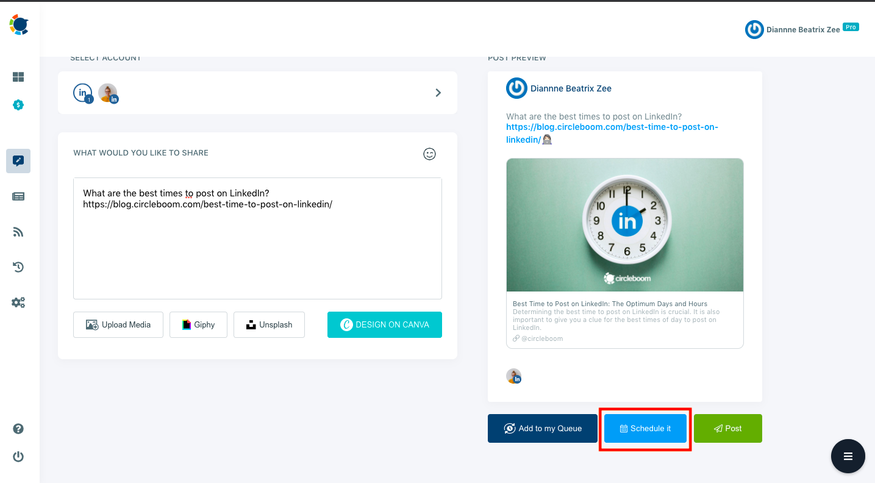Screen dimensions: 875x483
Task: Click the user avatar icon in header
Action: pyautogui.click(x=754, y=29)
